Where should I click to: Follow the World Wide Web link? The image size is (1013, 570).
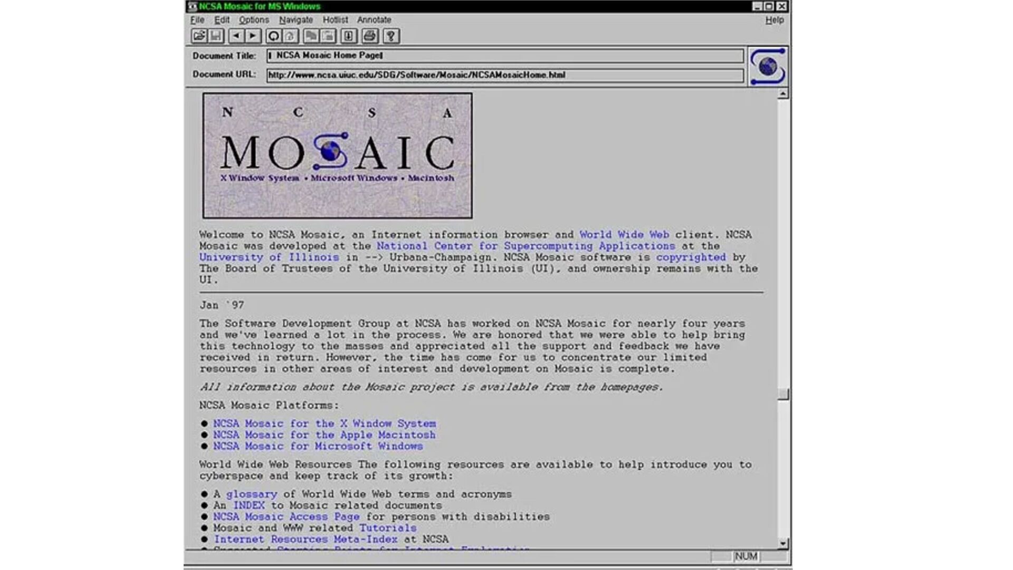[x=624, y=235]
